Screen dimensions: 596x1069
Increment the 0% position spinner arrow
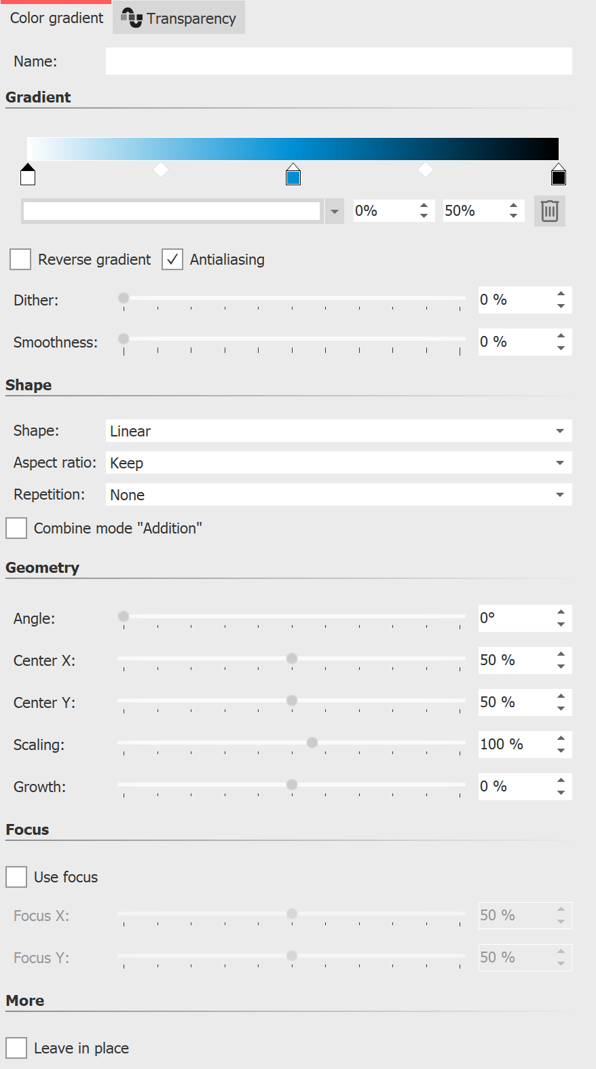pyautogui.click(x=424, y=205)
